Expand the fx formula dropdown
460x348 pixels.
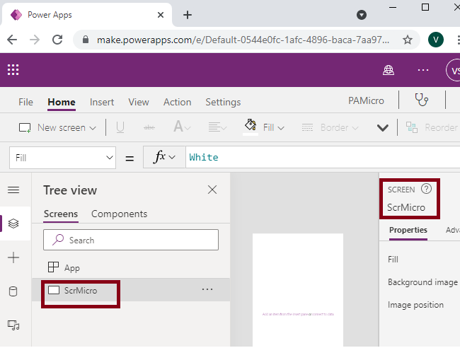click(172, 157)
